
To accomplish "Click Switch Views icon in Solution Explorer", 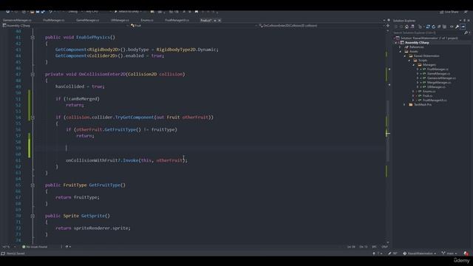I will [412, 27].
